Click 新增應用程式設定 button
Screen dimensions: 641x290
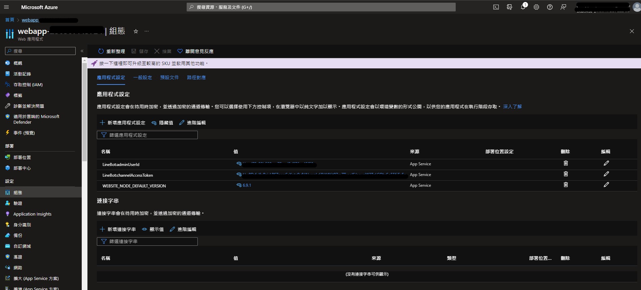[123, 123]
